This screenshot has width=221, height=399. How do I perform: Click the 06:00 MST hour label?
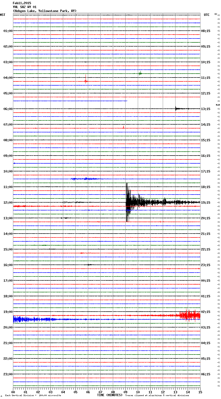tap(8, 109)
